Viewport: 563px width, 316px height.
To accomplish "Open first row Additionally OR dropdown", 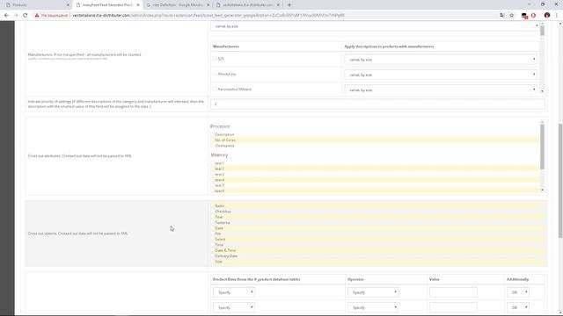I will coord(518,292).
